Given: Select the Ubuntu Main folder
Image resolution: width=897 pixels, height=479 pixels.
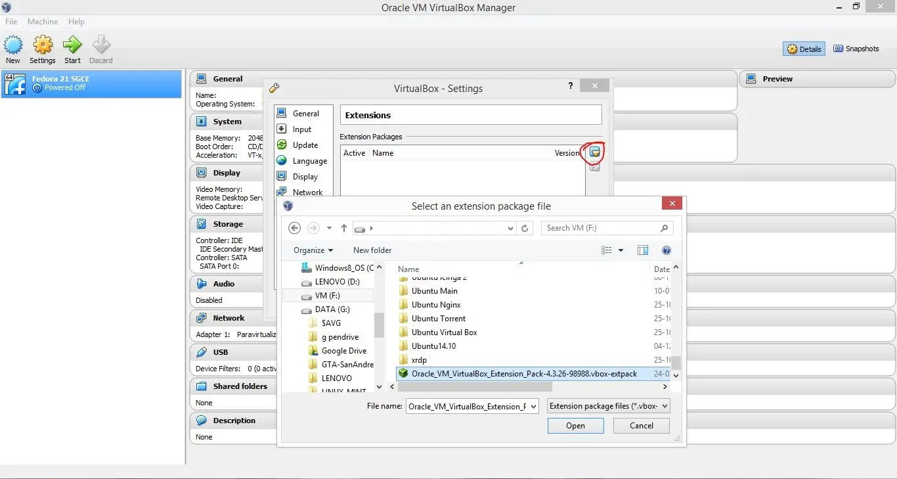Looking at the screenshot, I should (428, 291).
